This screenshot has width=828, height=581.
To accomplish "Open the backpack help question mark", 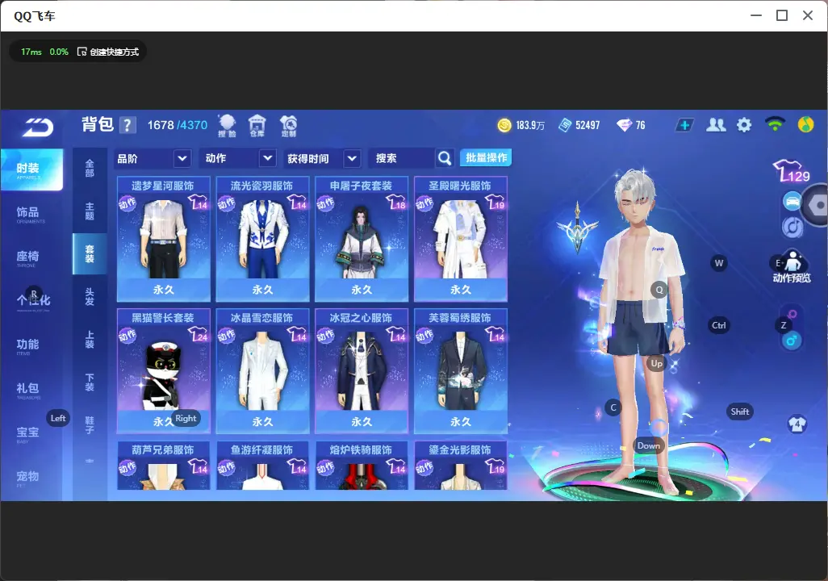I will coord(128,125).
